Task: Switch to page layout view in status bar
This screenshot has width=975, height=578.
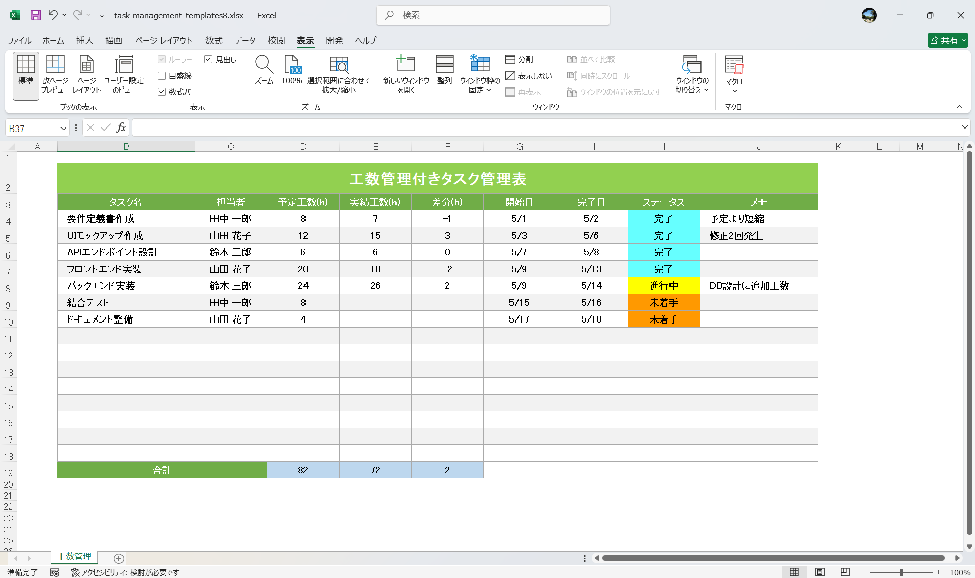Action: (x=820, y=572)
